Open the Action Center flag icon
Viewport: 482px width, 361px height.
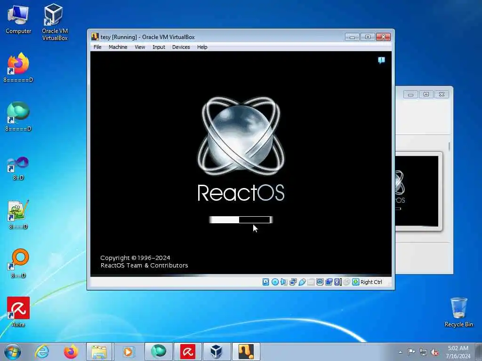tap(411, 352)
